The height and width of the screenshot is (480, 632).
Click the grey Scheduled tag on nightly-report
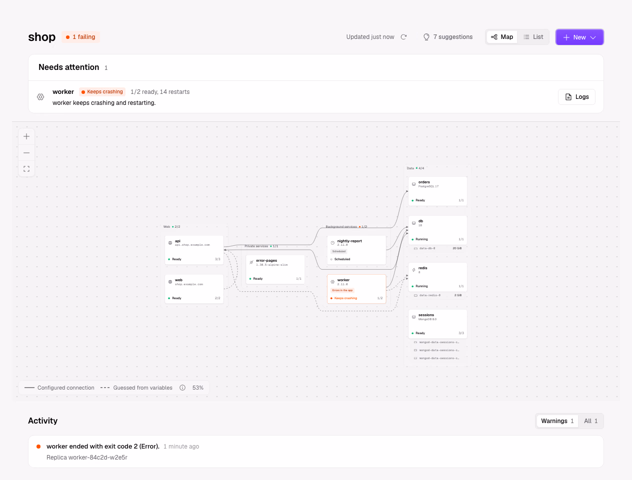(x=339, y=251)
